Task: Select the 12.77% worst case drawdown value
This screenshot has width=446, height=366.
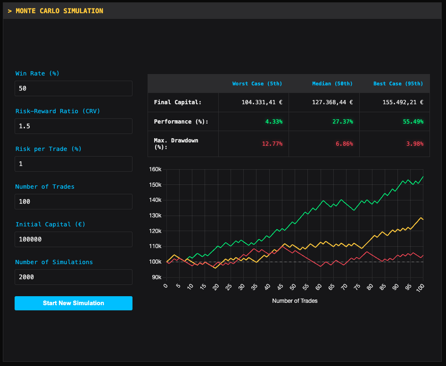Action: tap(272, 143)
